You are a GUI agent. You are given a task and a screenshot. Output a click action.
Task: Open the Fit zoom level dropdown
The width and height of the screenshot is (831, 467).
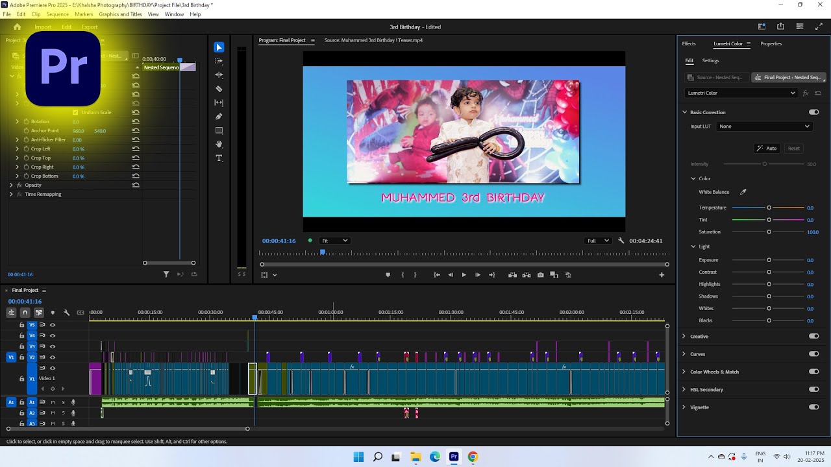335,241
